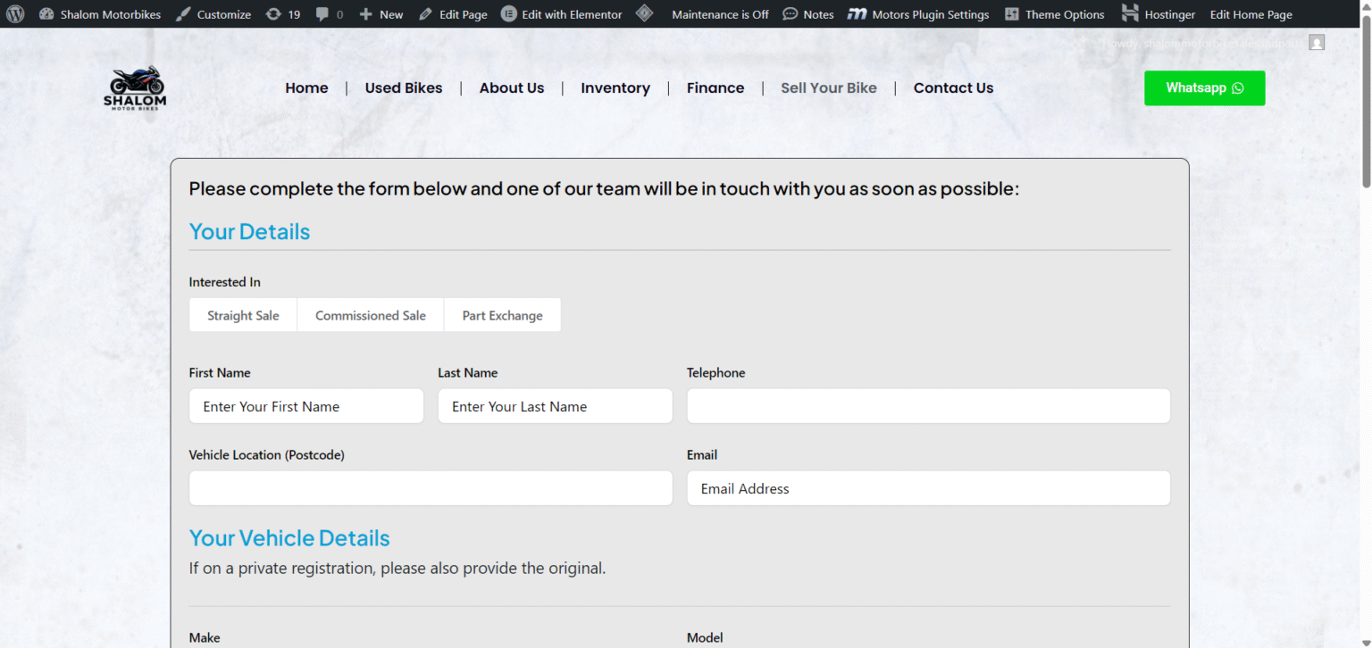Click the user avatar in admin bar
This screenshot has width=1372, height=648.
coord(1316,43)
